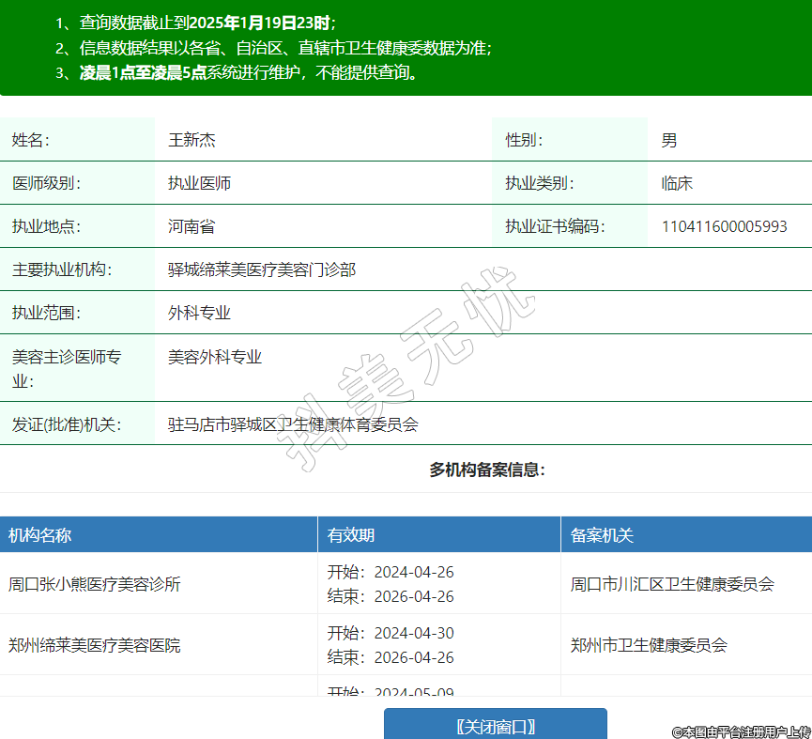Image resolution: width=812 pixels, height=739 pixels.
Task: Click the 驻马店市驿城区卫生健康体育委员会 value
Action: (293, 424)
